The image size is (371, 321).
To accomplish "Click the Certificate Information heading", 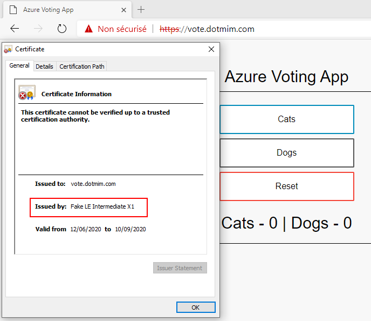I will click(x=77, y=94).
